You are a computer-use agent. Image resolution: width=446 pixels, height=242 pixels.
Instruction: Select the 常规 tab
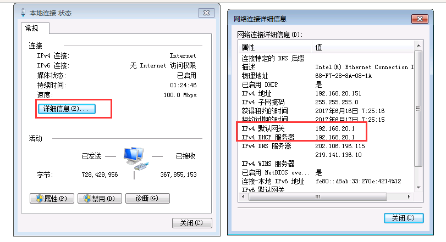(32, 28)
